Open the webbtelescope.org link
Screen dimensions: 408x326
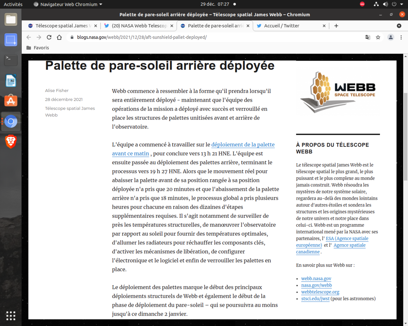320,292
